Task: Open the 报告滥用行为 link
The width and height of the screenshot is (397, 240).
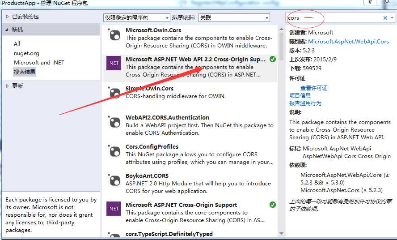Action: [x=305, y=103]
